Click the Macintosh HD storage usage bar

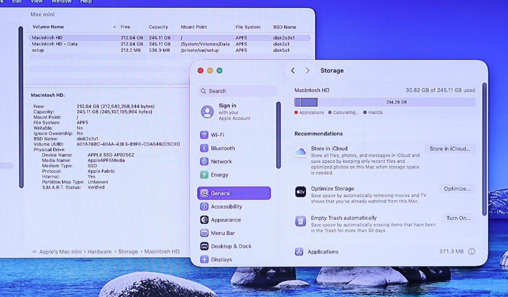pos(384,102)
